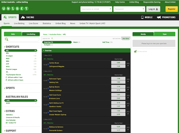Image resolution: width=179 pixels, height=133 pixels.
Task: Click the Sports ball icon
Action: pyautogui.click(x=5, y=17)
